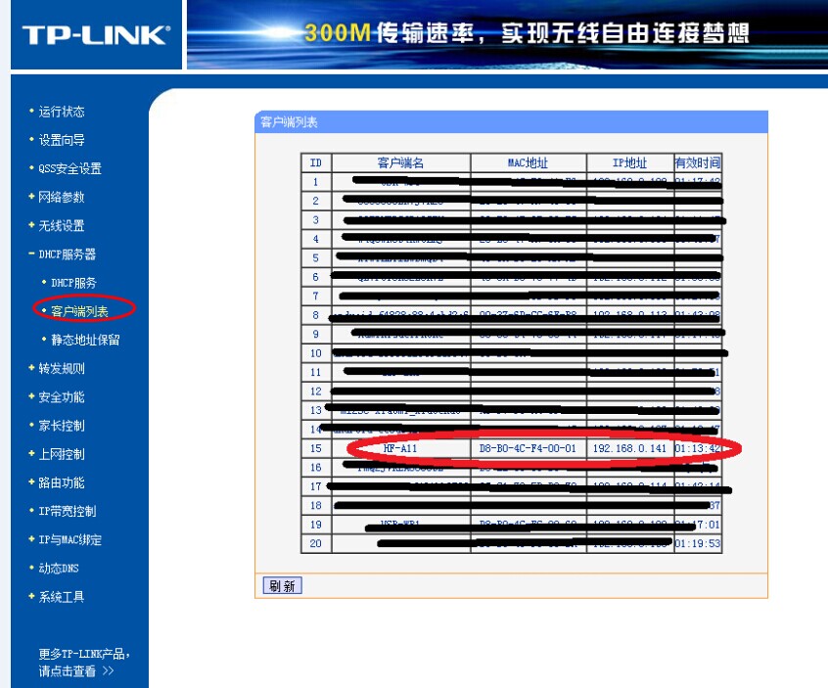Select 客户端列表 in the sidebar
The width and height of the screenshot is (828, 688).
(79, 311)
